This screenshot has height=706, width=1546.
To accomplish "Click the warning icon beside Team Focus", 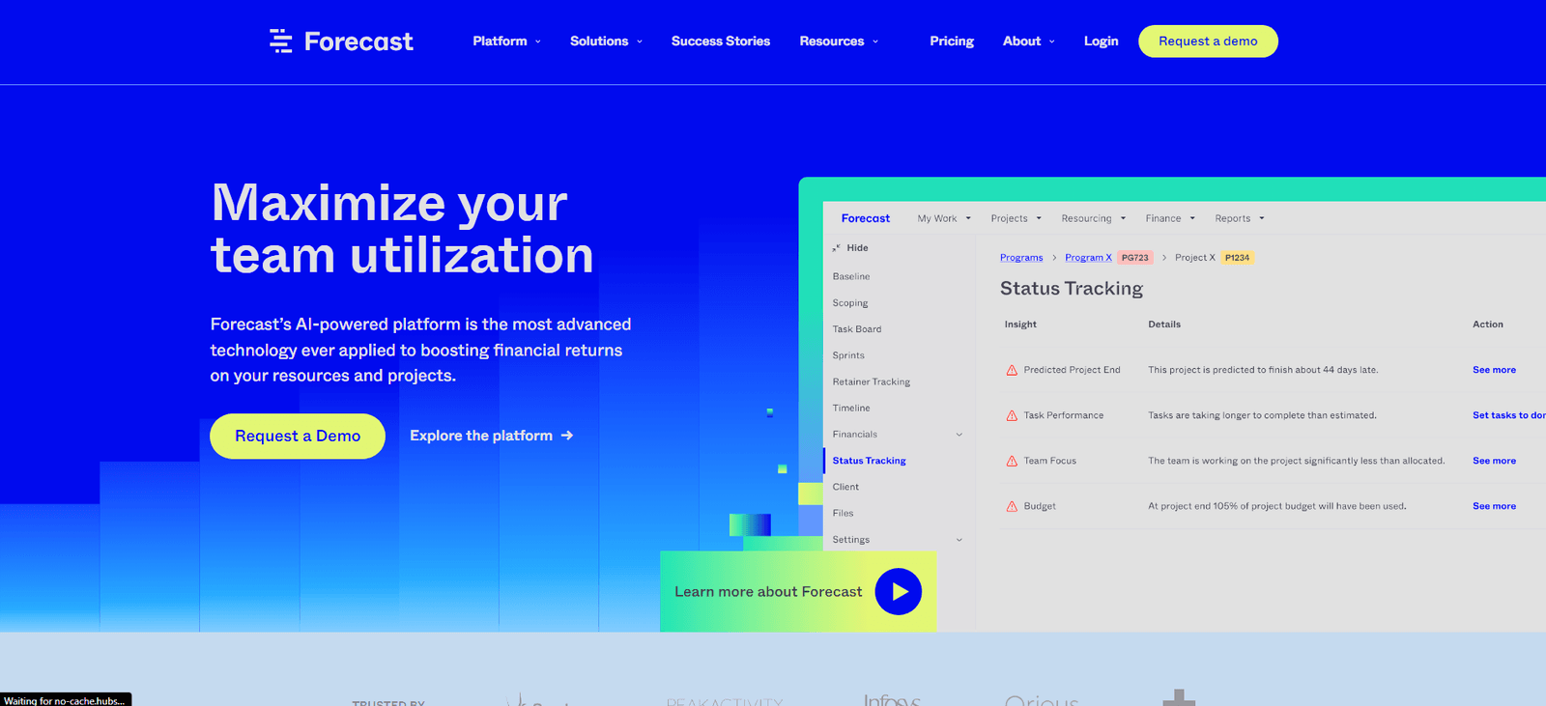I will click(x=1012, y=461).
